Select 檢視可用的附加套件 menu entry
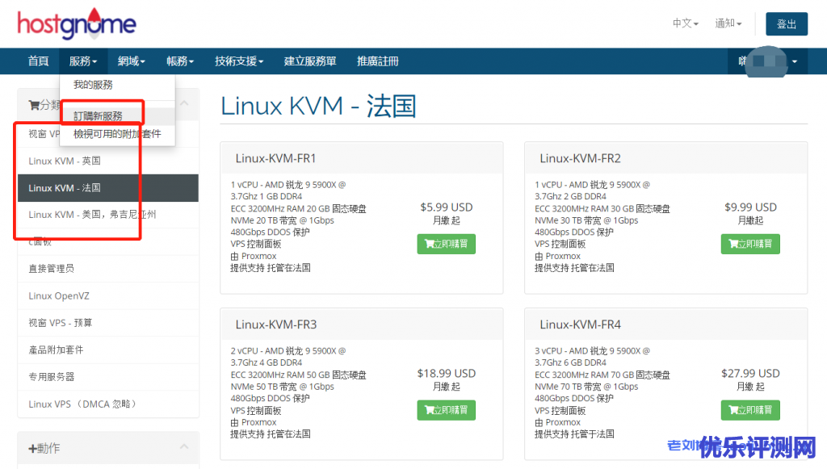The image size is (827, 469). [x=117, y=134]
